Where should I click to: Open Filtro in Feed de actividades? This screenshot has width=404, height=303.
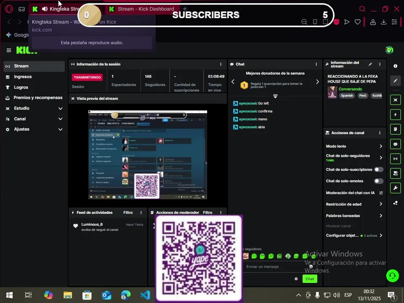(128, 213)
